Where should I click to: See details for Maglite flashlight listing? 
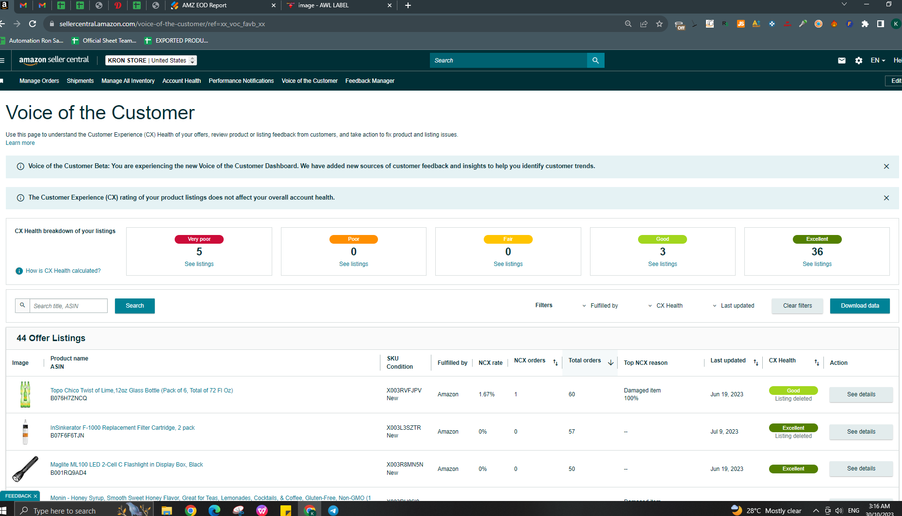click(x=861, y=469)
